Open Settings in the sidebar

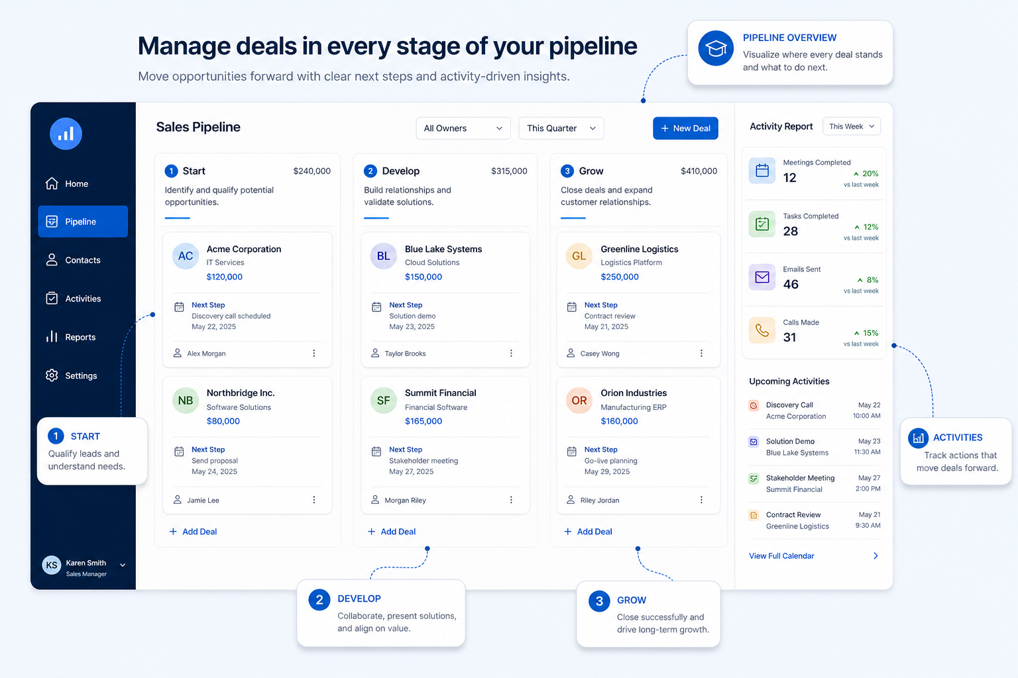pos(83,375)
